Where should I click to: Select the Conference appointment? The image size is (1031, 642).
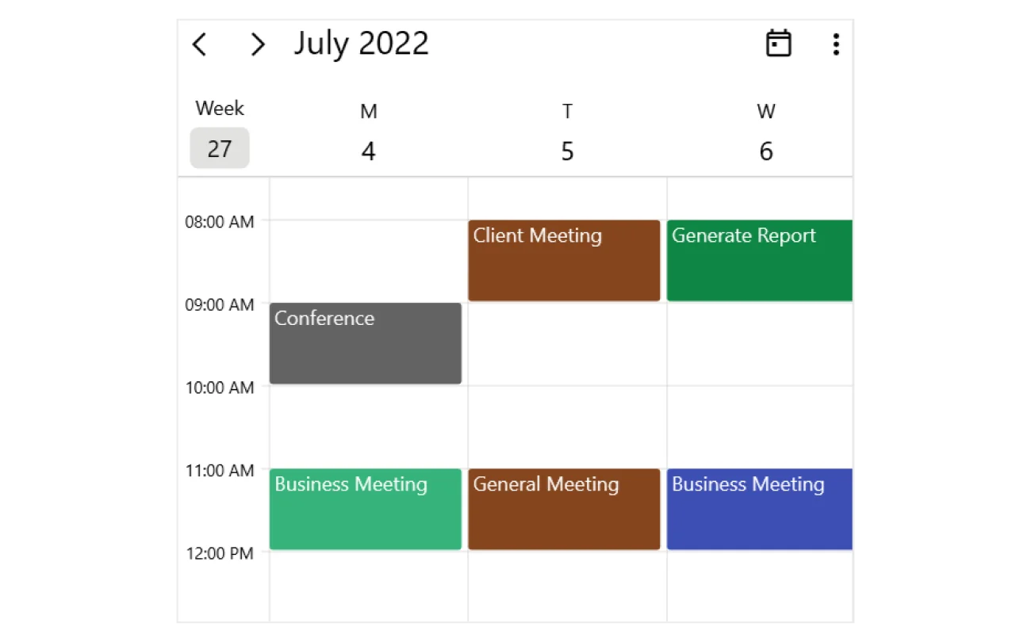[x=365, y=342]
